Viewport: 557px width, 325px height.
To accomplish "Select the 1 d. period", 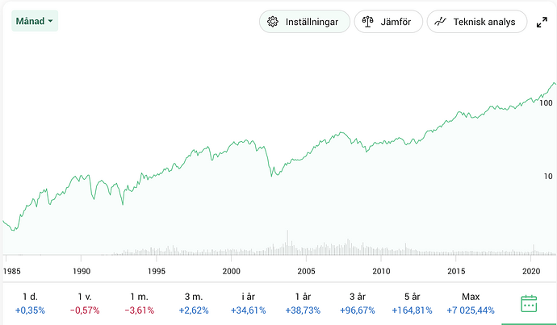I will [30, 303].
